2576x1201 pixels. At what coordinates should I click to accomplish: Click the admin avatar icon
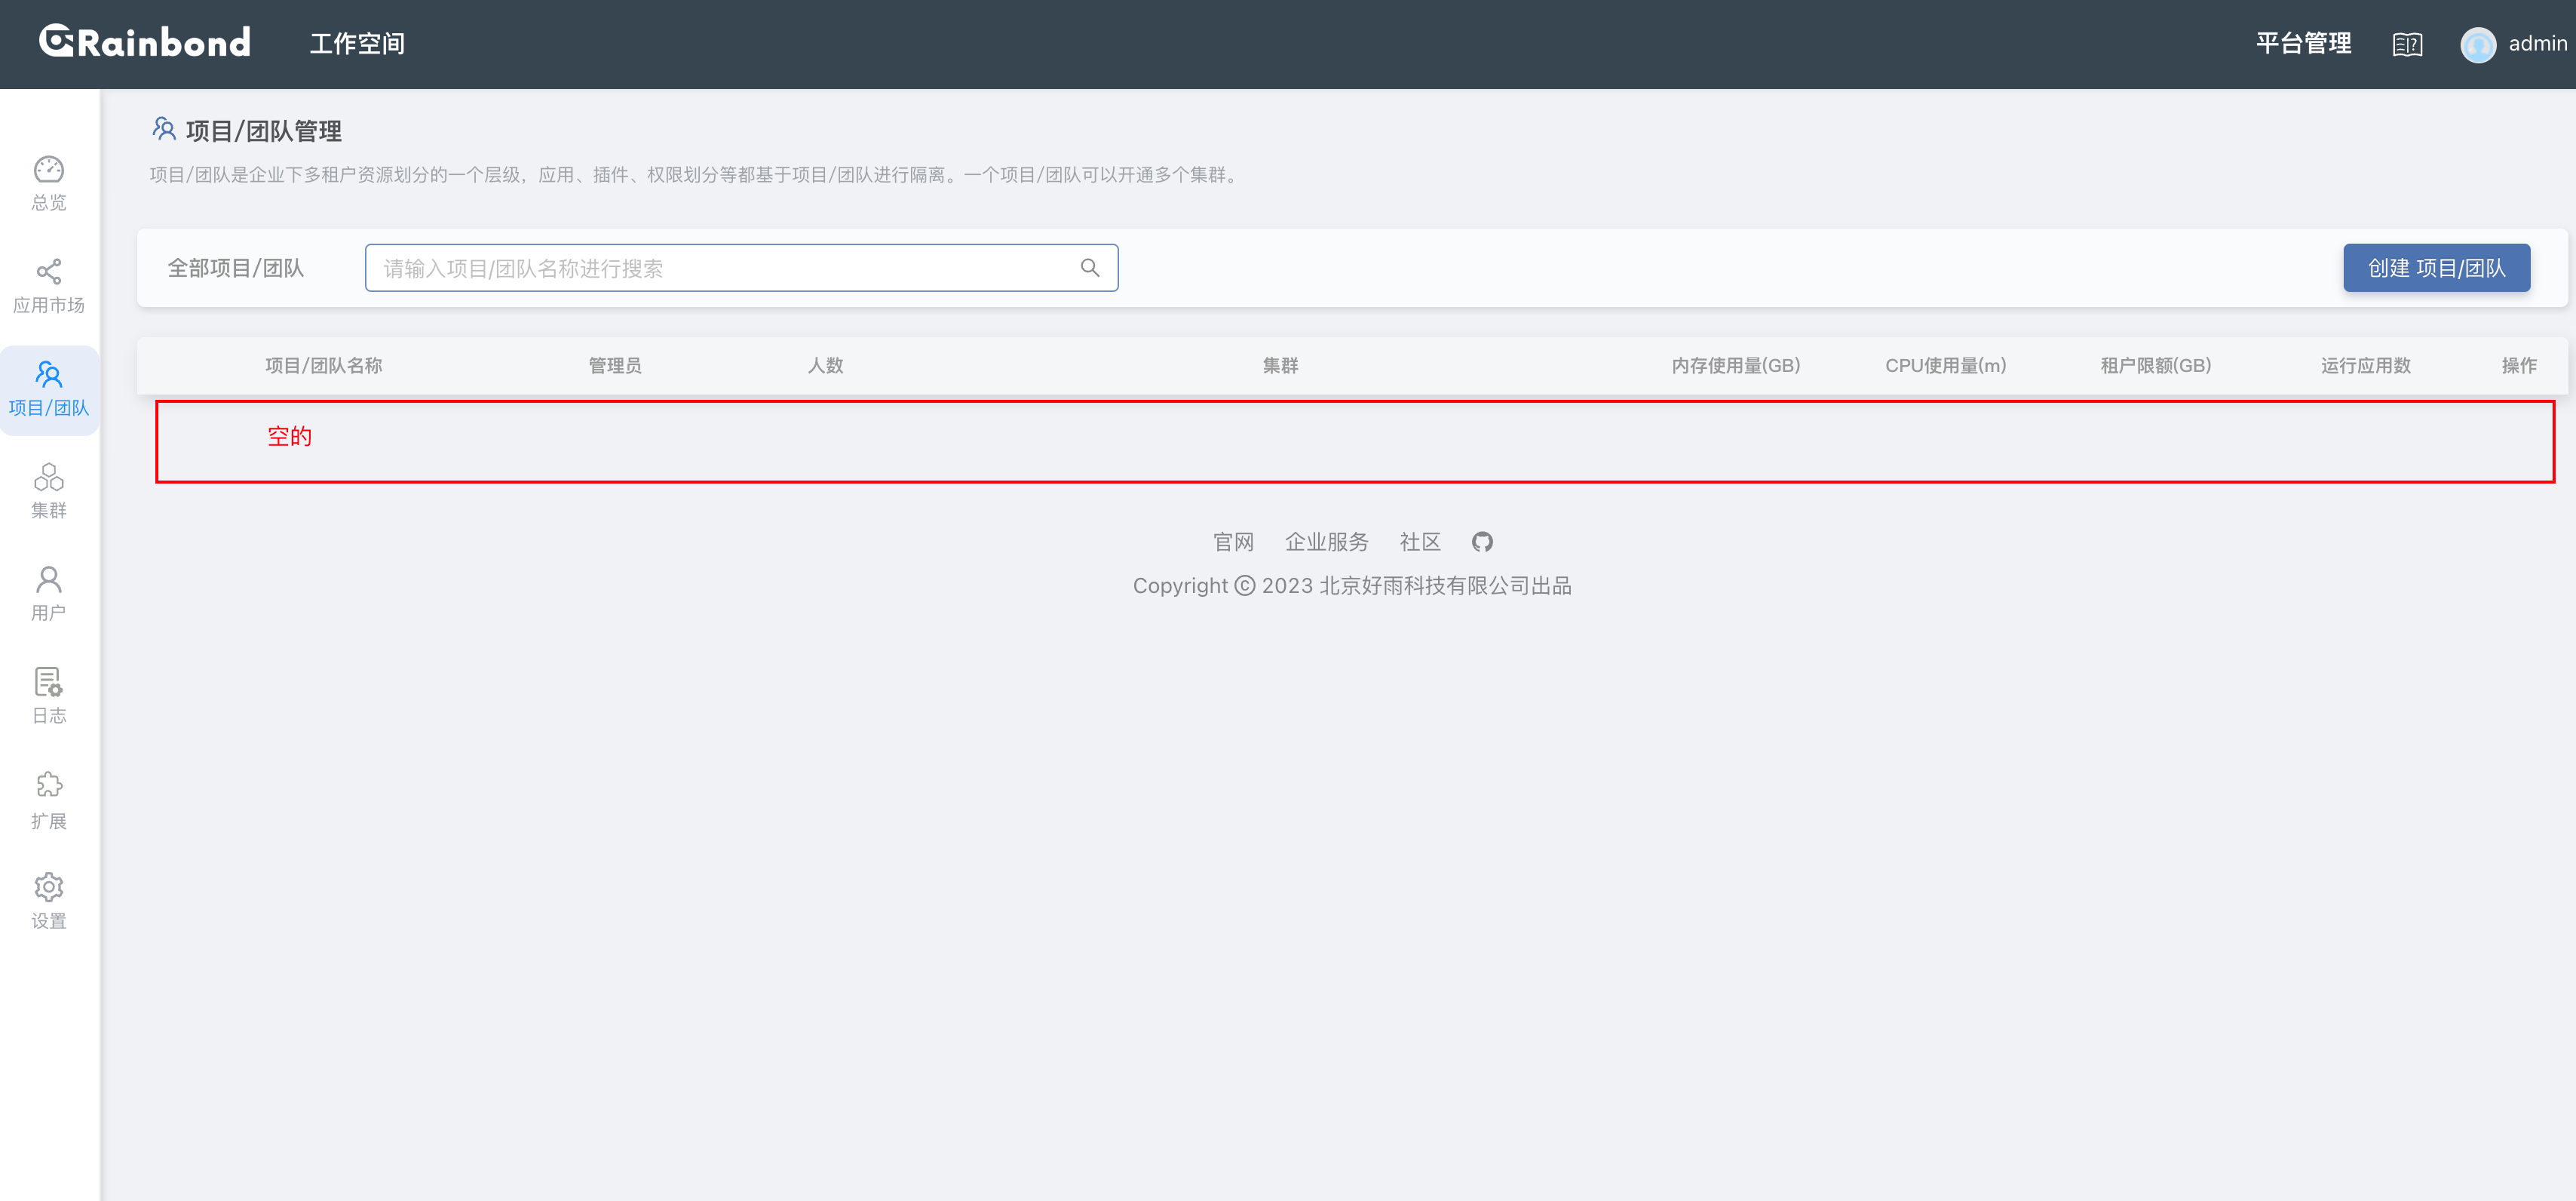click(2477, 44)
